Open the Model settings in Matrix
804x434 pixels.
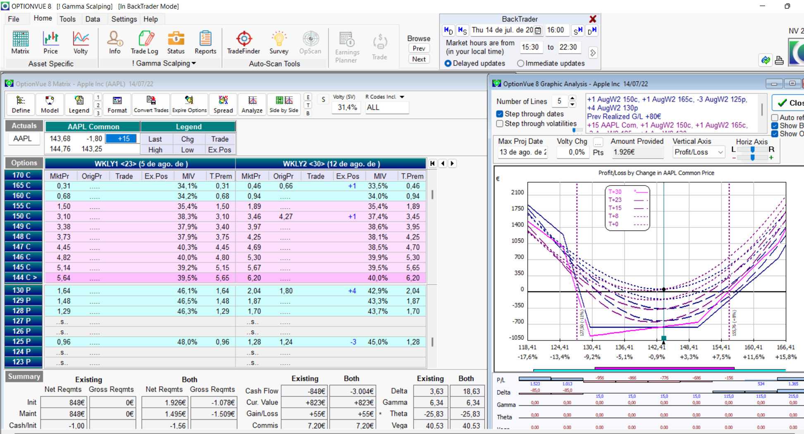50,104
